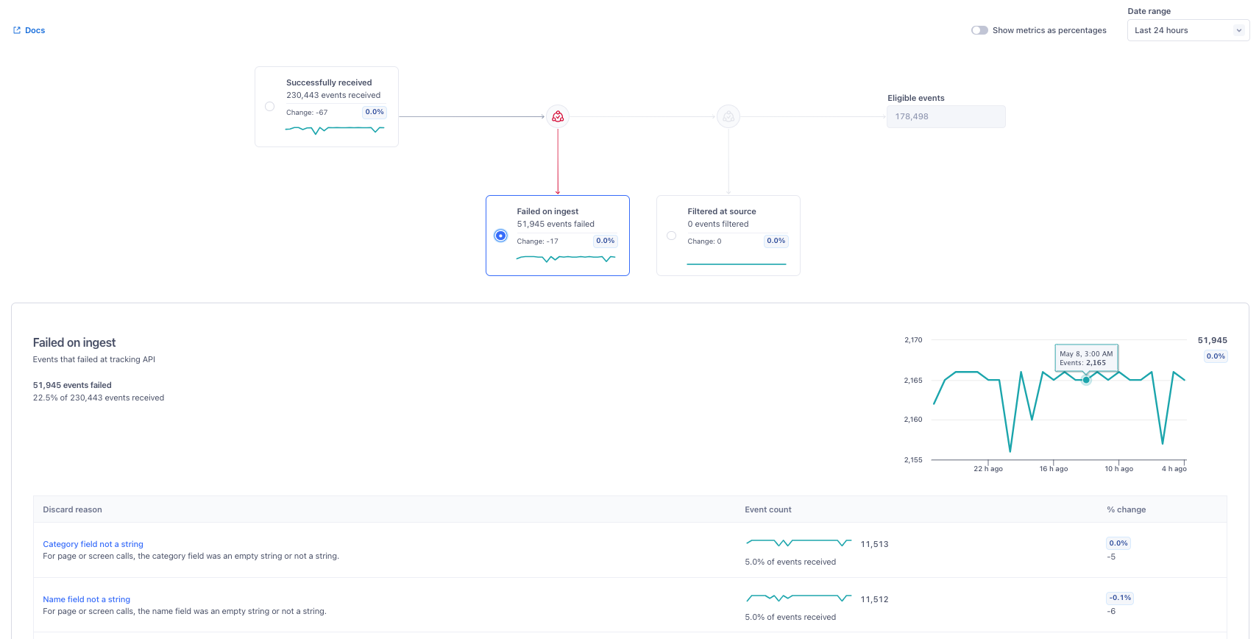Click the Successfully received sparkline chart
The image size is (1259, 639).
click(x=334, y=130)
